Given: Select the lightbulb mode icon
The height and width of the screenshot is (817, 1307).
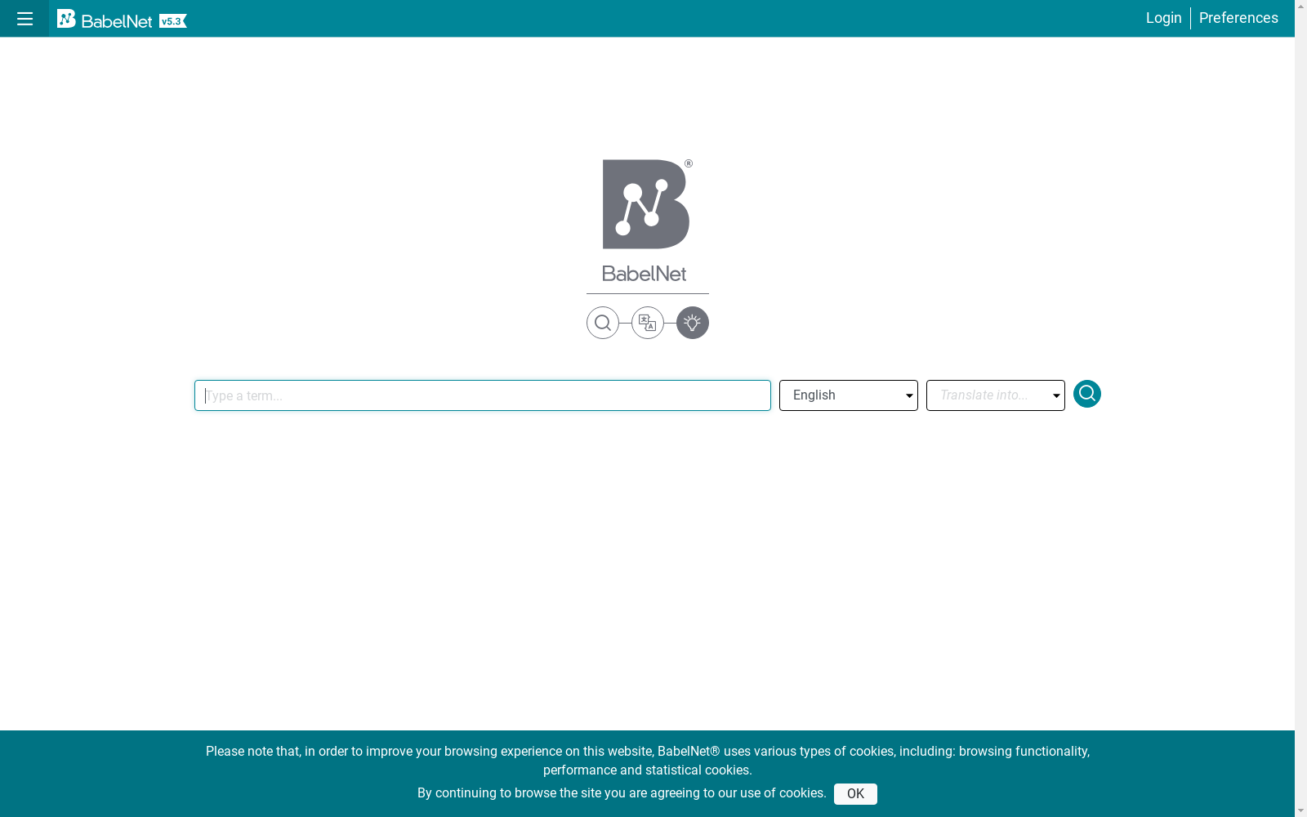Looking at the screenshot, I should 693,323.
